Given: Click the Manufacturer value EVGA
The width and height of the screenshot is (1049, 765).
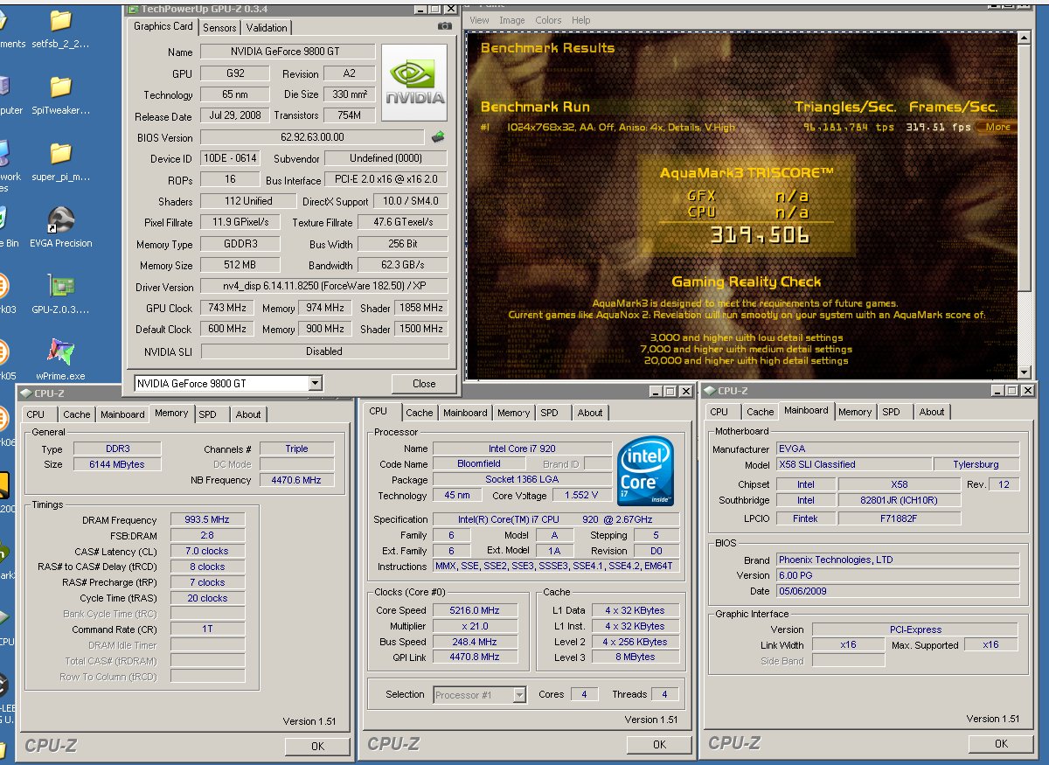Looking at the screenshot, I should click(898, 449).
